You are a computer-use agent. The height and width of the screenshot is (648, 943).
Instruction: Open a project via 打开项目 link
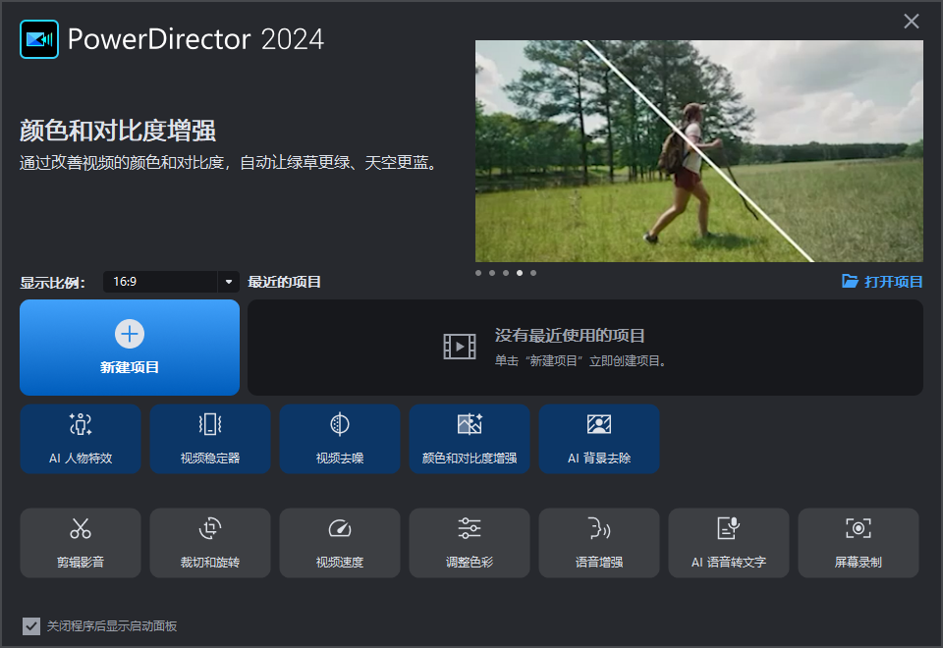coord(882,282)
